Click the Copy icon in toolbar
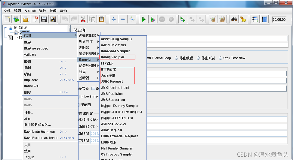The height and width of the screenshot is (160, 293). (x=92, y=19)
